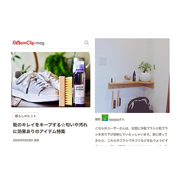The width and height of the screenshot is (183, 183).
Task: View the entryway shelf photo
Action: (x=132, y=75)
